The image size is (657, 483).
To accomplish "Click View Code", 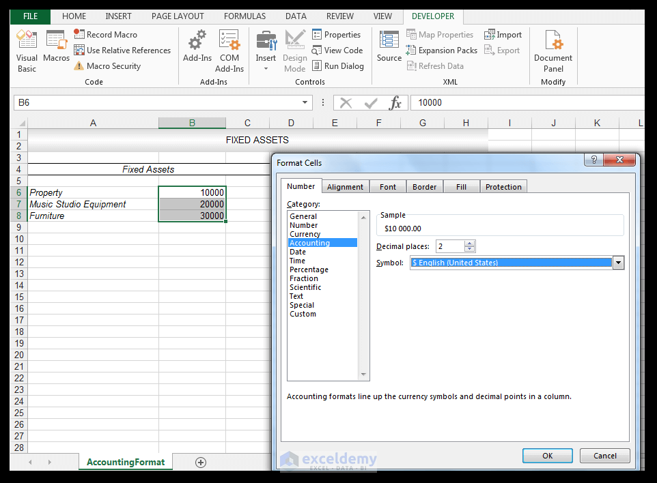I will [x=337, y=50].
